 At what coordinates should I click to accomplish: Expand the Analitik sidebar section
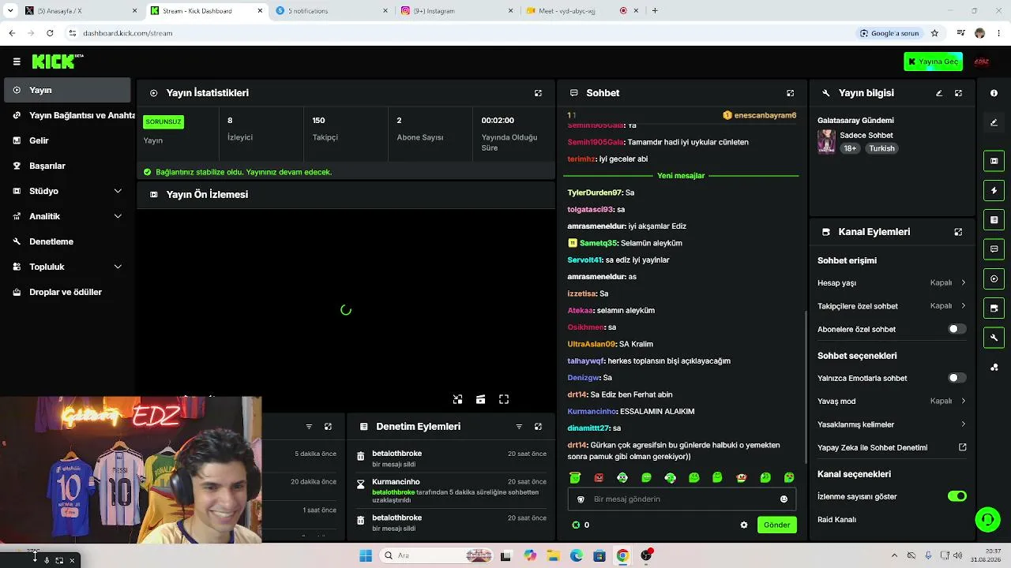(66, 216)
